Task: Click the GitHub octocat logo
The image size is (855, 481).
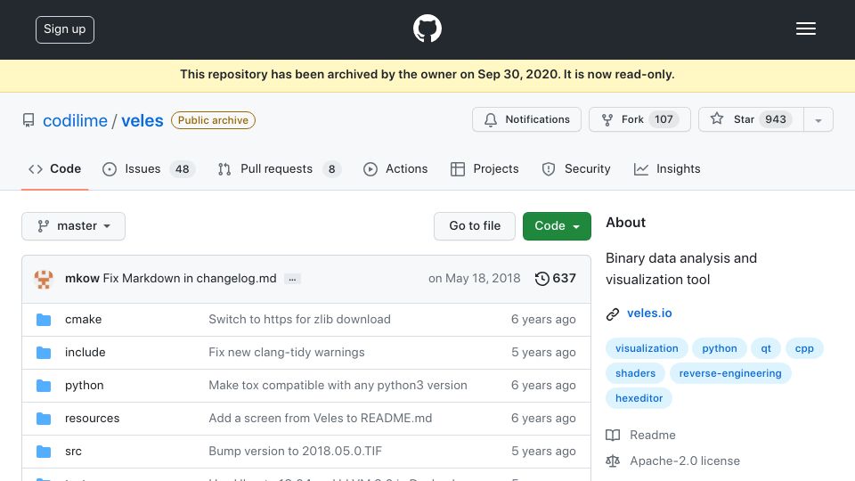Action: [x=427, y=29]
